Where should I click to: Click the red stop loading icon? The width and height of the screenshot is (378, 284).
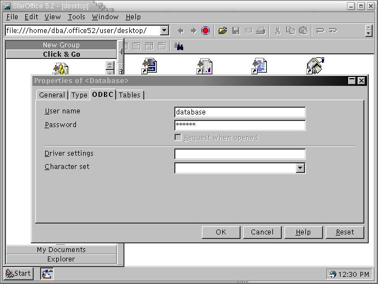[205, 31]
